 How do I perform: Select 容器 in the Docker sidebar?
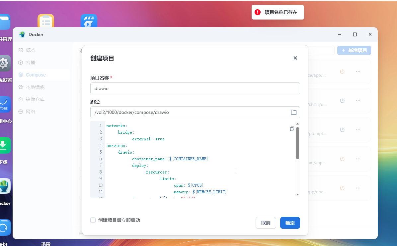click(30, 63)
